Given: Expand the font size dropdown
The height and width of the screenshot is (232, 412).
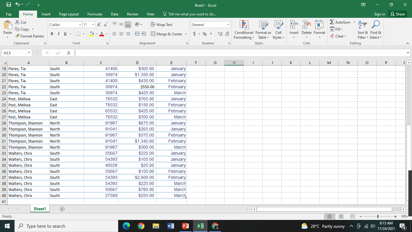Looking at the screenshot, I should [93, 25].
